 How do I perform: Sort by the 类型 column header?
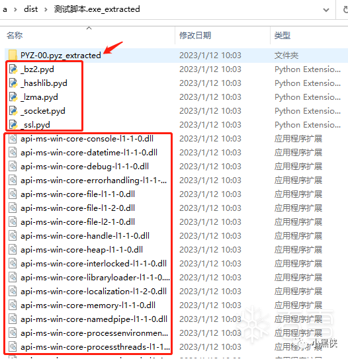coord(283,36)
